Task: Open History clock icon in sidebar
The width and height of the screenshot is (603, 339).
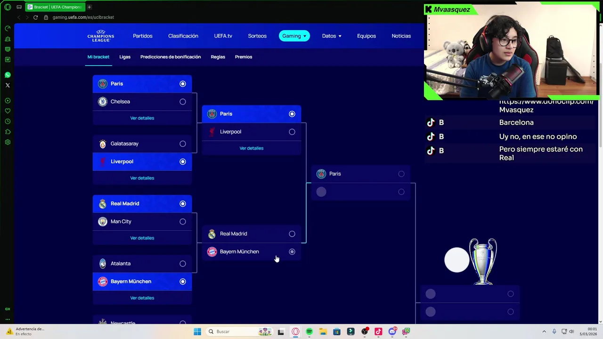Action: (8, 121)
